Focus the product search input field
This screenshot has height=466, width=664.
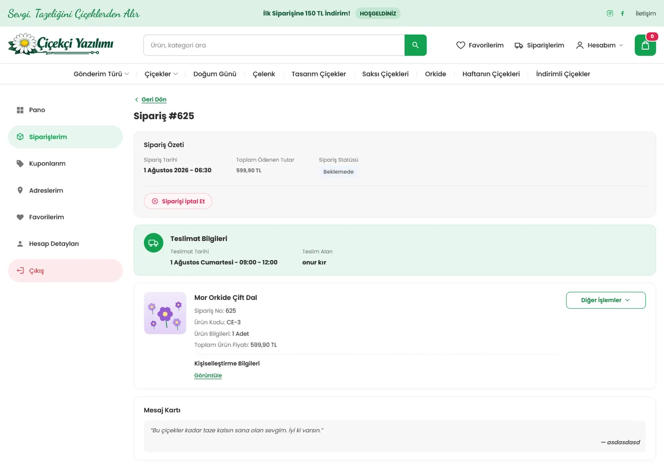pyautogui.click(x=274, y=45)
